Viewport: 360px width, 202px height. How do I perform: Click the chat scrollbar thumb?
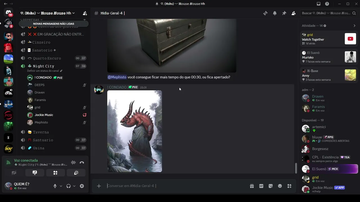click(x=296, y=168)
